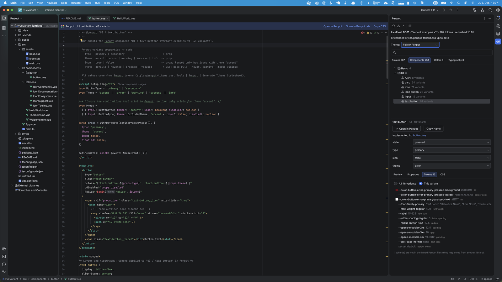
Task: Open the Penpot panel settings gear
Action: 410,26
